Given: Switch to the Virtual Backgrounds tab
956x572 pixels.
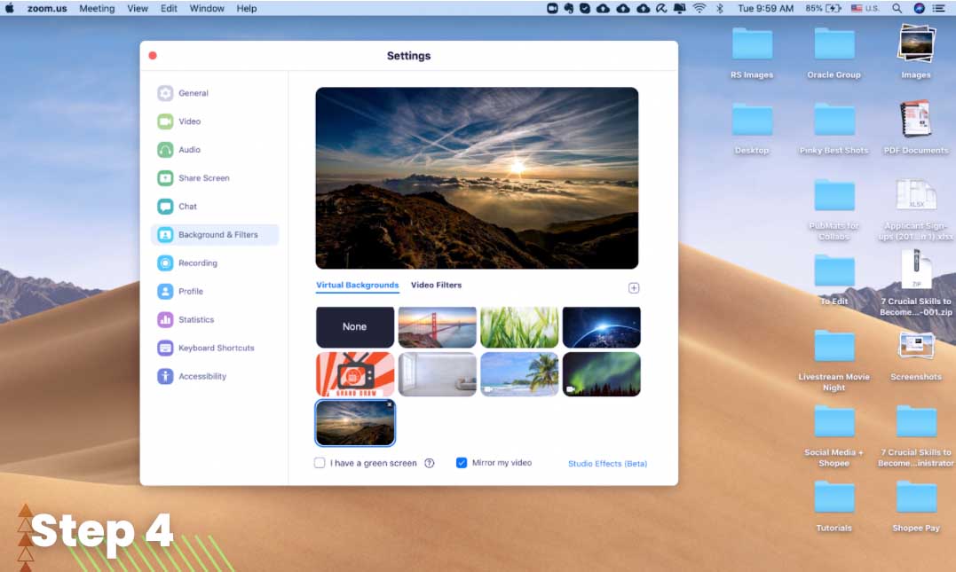Looking at the screenshot, I should coord(358,285).
